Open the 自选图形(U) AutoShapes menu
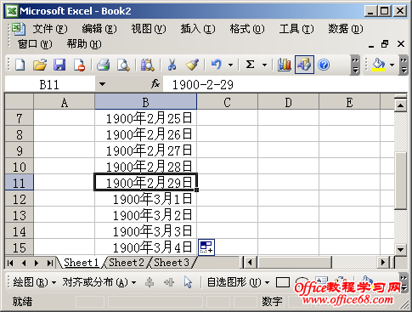Viewport: 412px width, 312px height. click(238, 282)
